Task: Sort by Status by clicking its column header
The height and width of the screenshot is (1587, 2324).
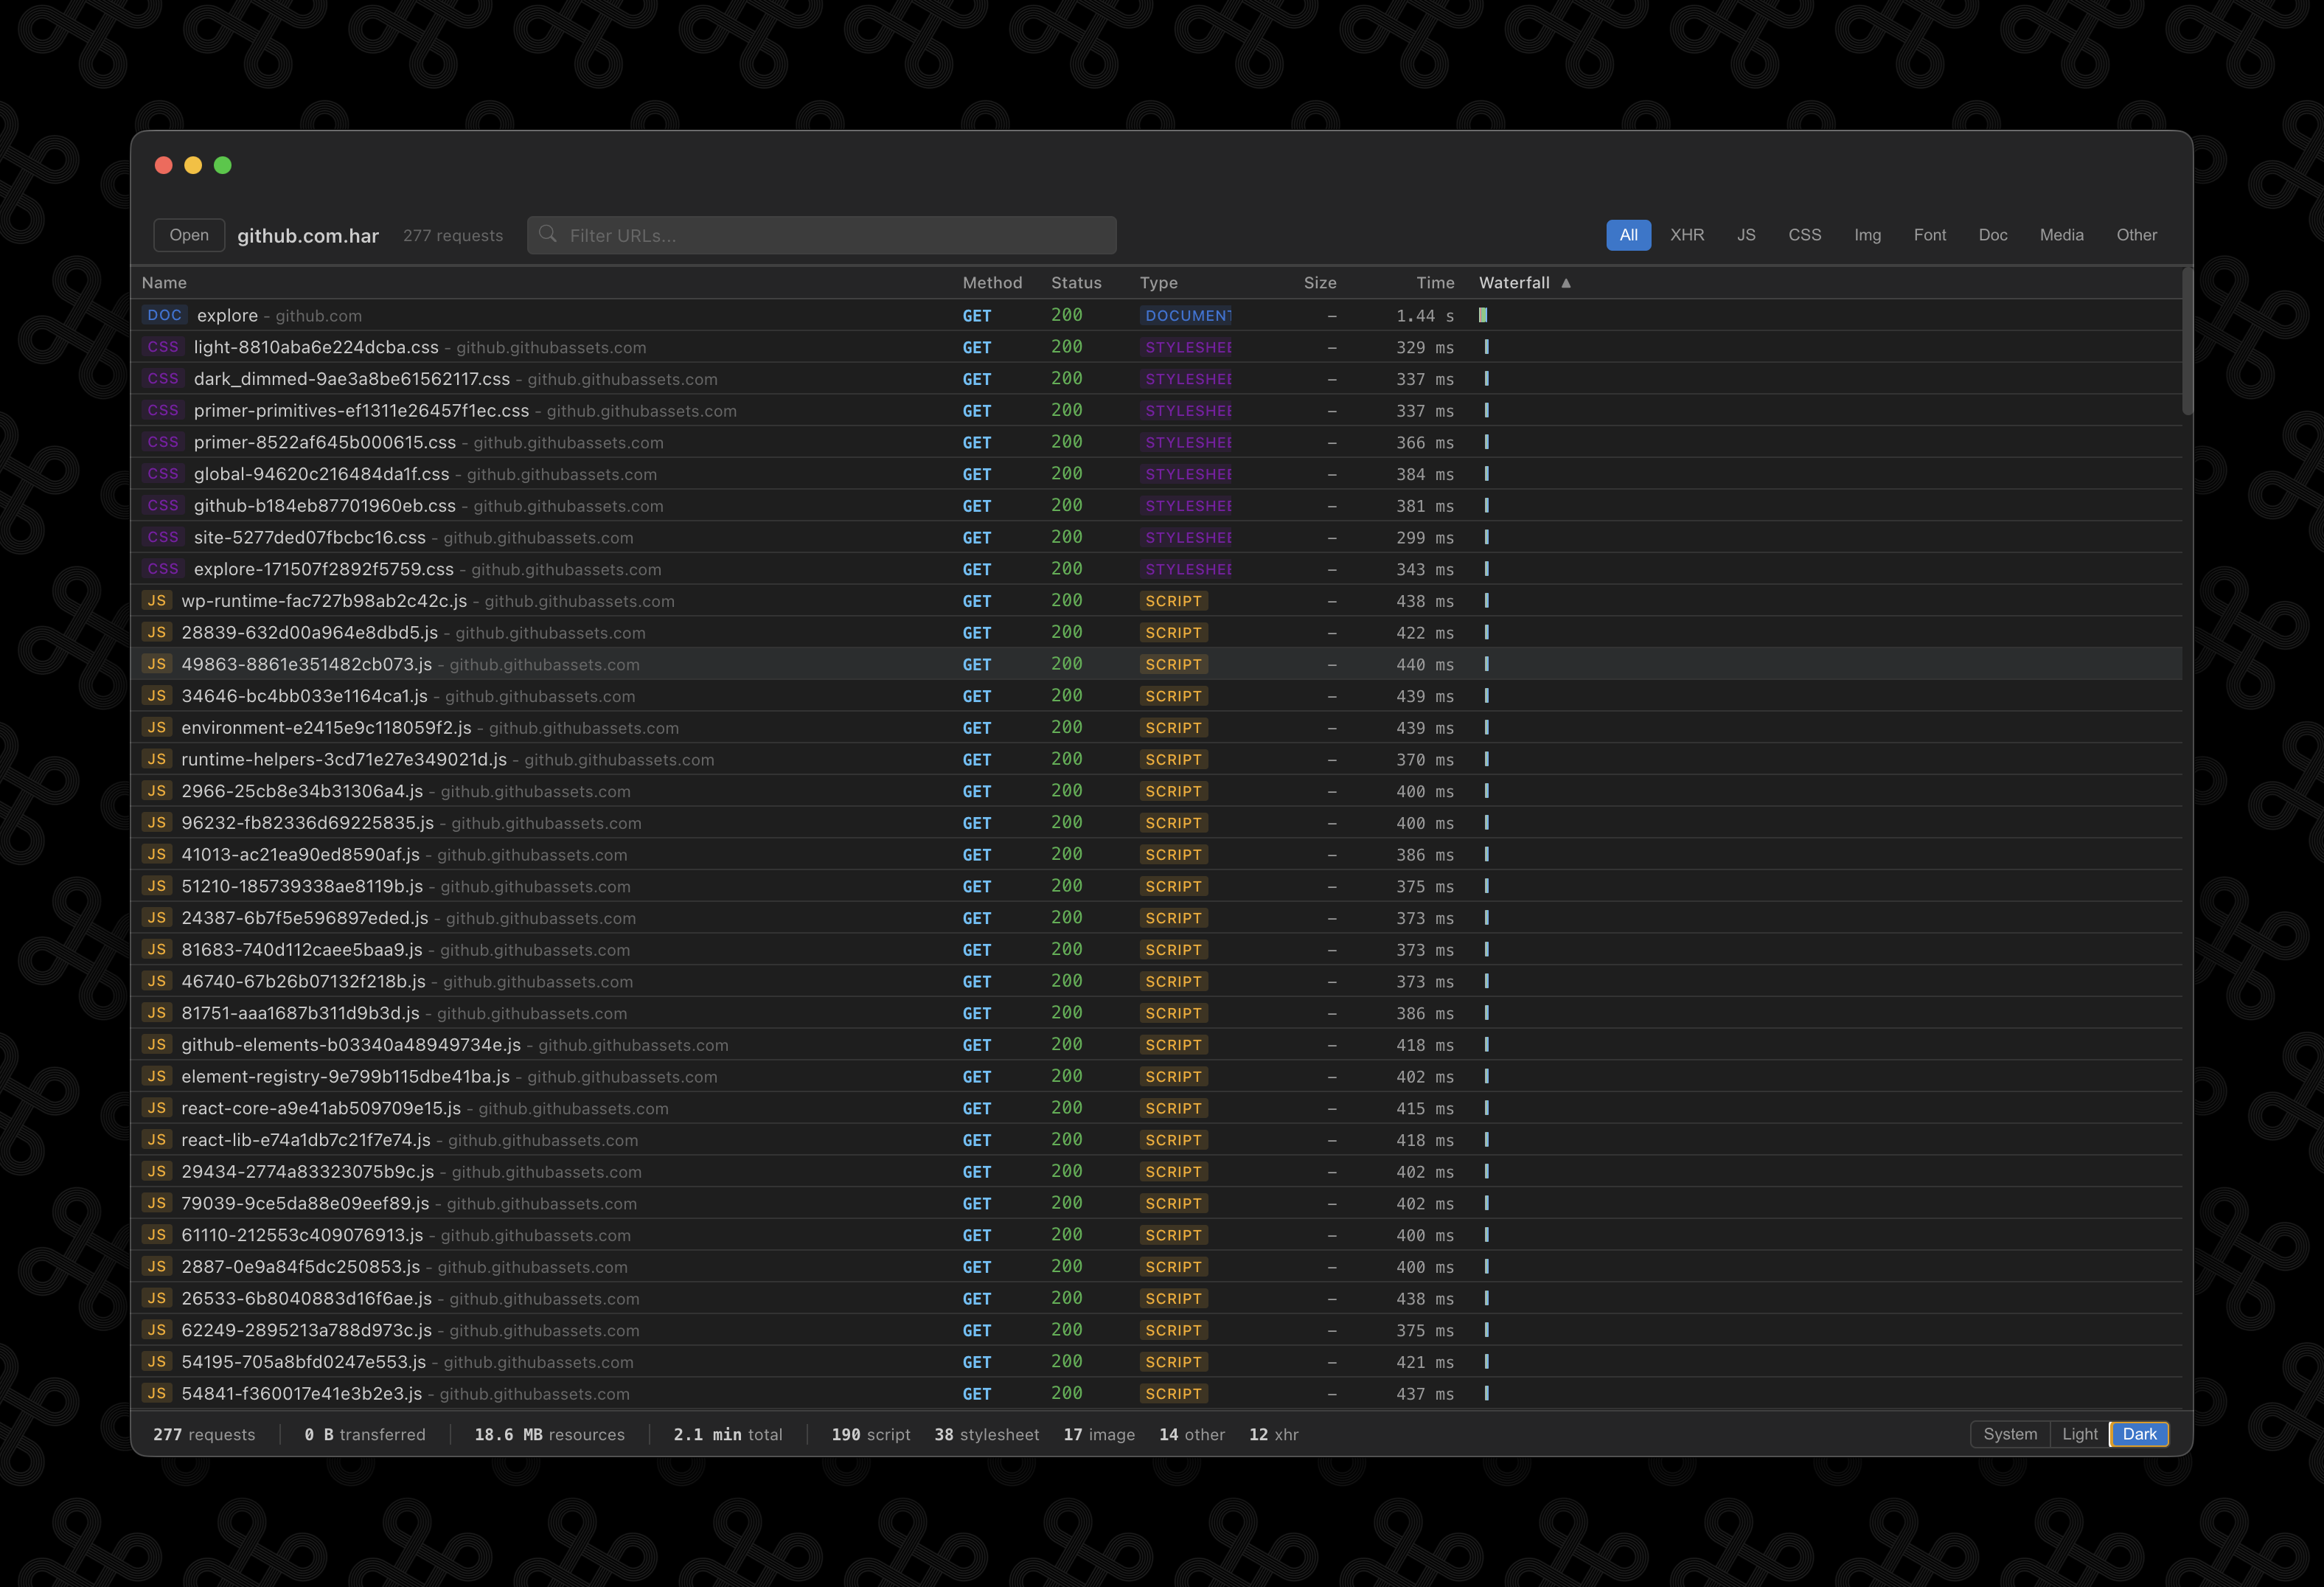Action: coord(1077,283)
